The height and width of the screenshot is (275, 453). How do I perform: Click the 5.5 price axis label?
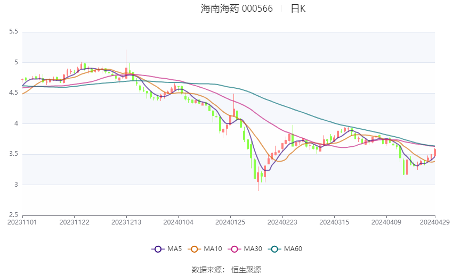[13, 31]
